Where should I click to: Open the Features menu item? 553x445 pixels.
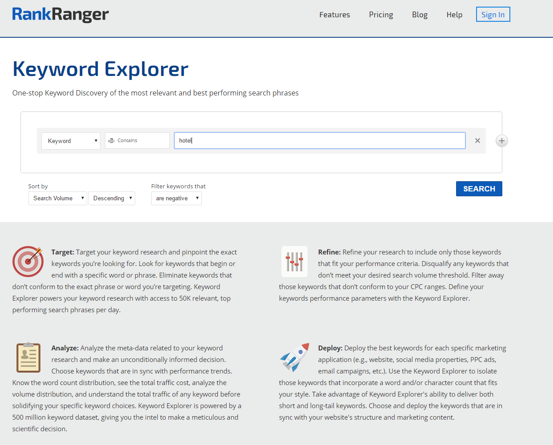pos(334,15)
